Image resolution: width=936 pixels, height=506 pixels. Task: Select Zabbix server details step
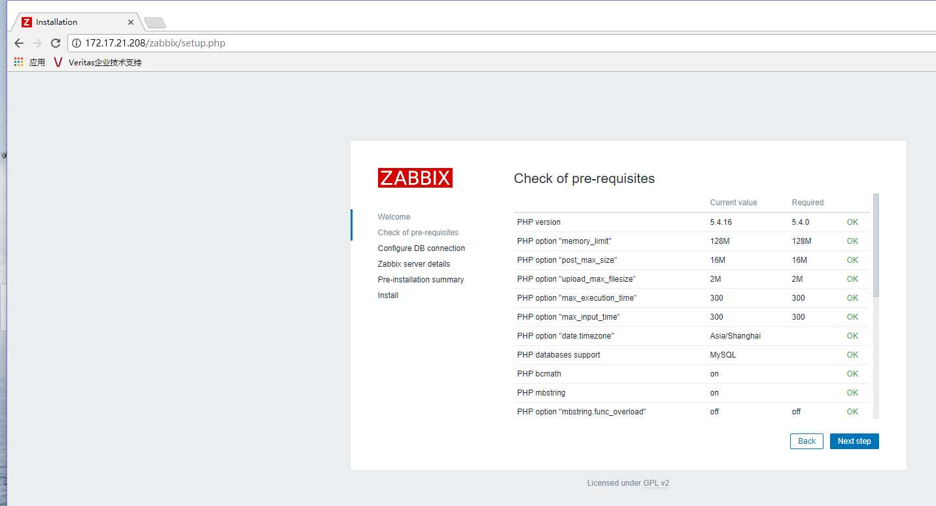(x=414, y=264)
